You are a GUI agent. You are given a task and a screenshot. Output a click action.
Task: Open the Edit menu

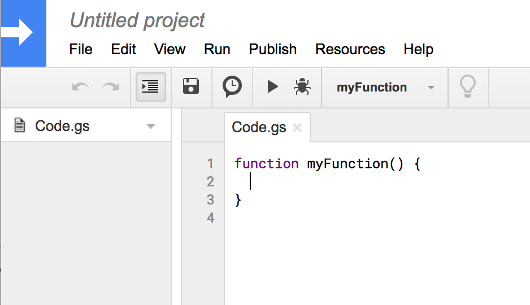[123, 49]
